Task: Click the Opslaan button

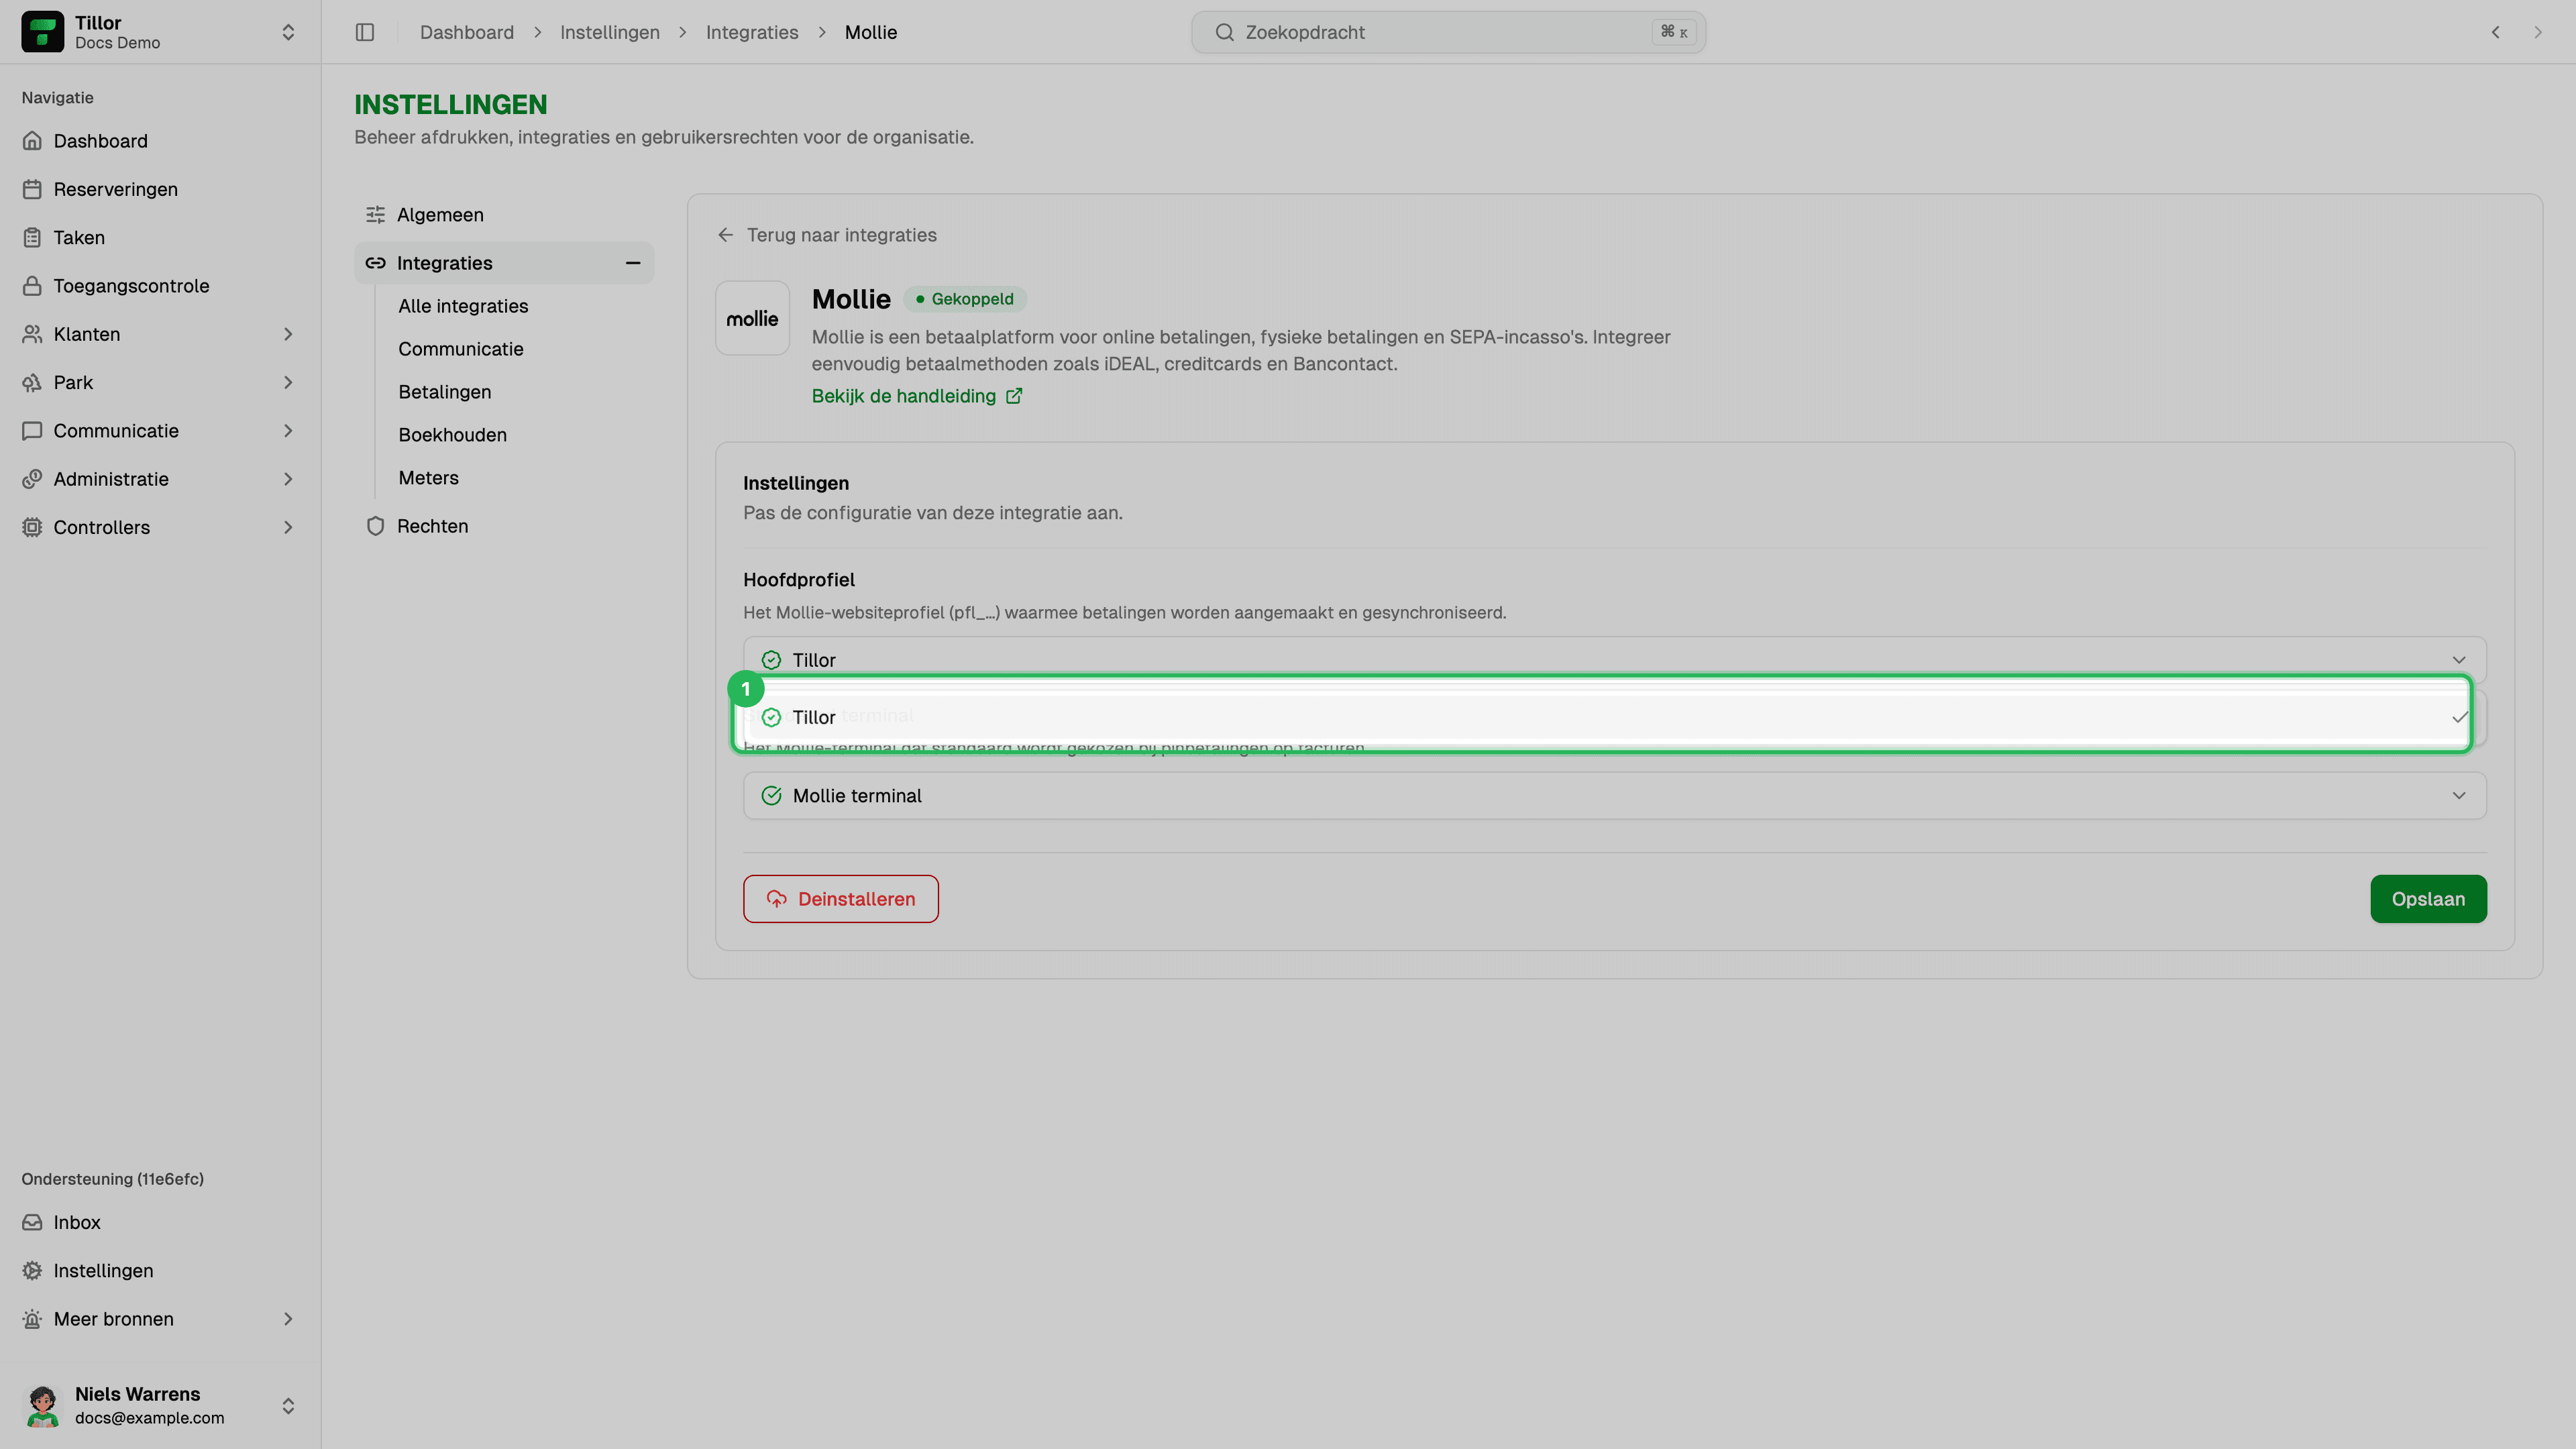Action: [2428, 899]
